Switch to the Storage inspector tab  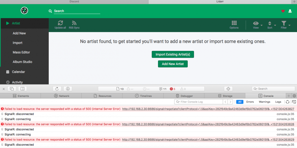[225, 96]
